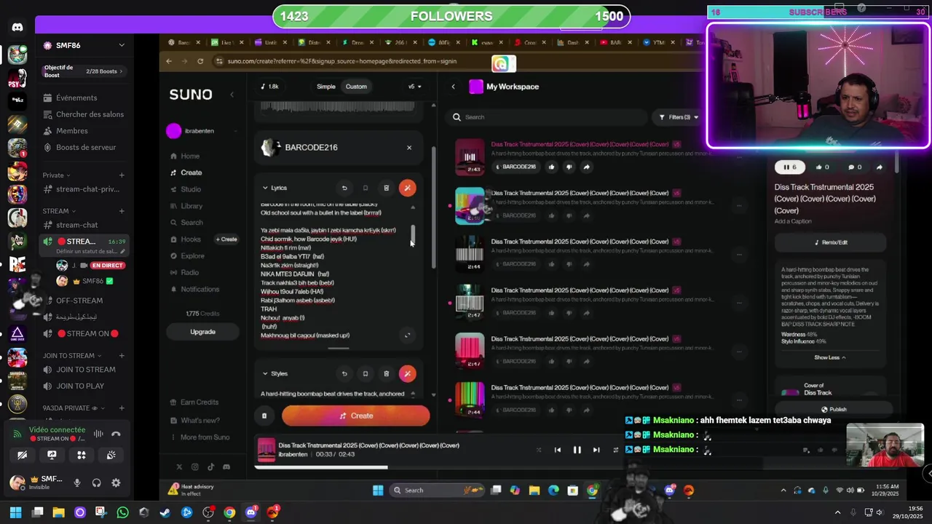Open the v5 model version dropdown
932x524 pixels.
414,87
